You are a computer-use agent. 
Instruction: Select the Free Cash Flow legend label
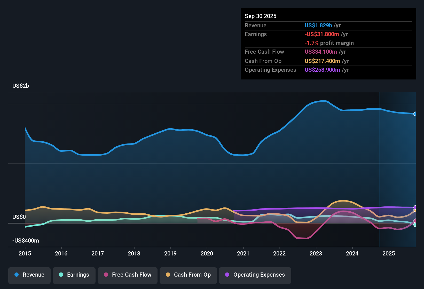tap(131, 275)
